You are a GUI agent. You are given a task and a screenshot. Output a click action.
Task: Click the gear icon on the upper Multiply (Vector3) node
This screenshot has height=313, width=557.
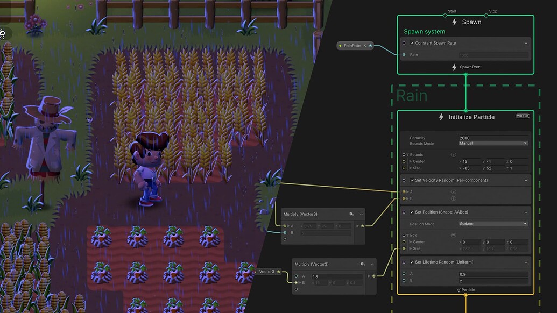tap(351, 214)
